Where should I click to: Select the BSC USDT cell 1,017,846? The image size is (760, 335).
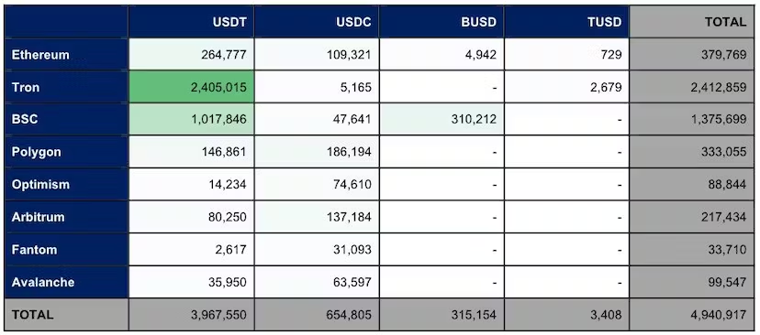coord(192,119)
